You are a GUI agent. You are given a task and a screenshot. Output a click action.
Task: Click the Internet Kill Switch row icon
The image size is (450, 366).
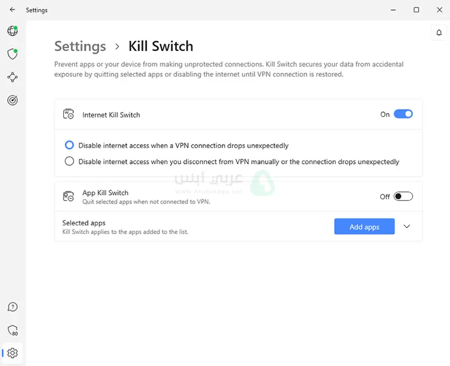pyautogui.click(x=68, y=114)
